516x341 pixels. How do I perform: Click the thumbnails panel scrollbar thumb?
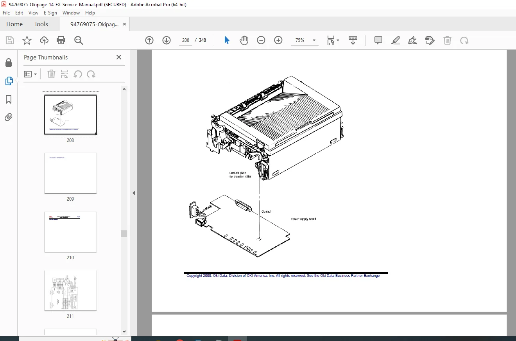pyautogui.click(x=124, y=233)
